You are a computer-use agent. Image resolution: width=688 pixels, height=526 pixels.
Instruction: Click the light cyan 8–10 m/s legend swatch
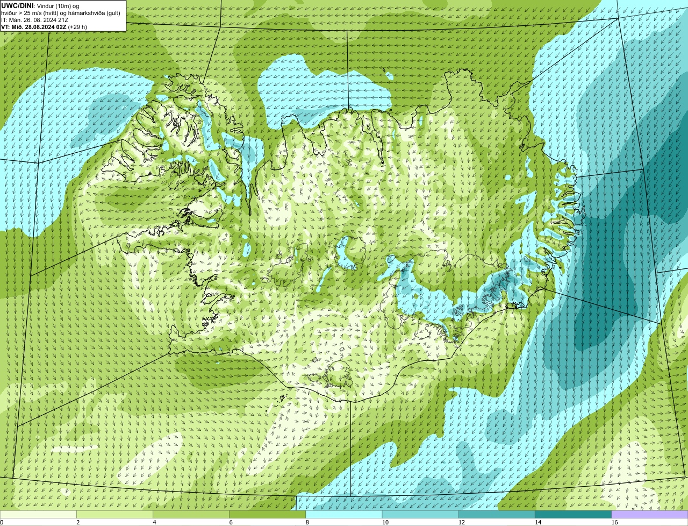344,514
